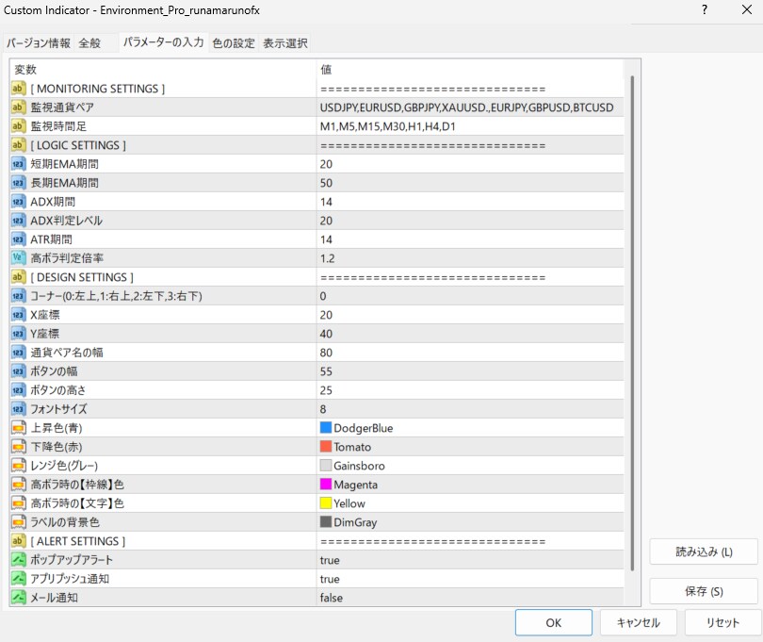Click the integer icon beside フォントサイズ
Viewport: 763px width, 642px height.
click(18, 409)
